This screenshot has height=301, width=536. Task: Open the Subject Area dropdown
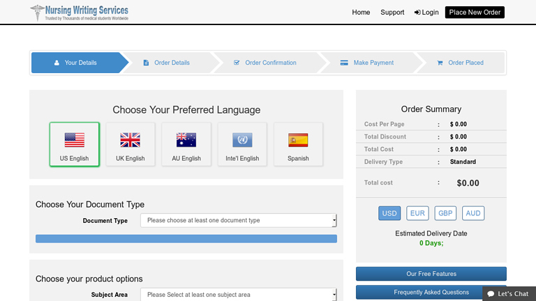tap(239, 295)
